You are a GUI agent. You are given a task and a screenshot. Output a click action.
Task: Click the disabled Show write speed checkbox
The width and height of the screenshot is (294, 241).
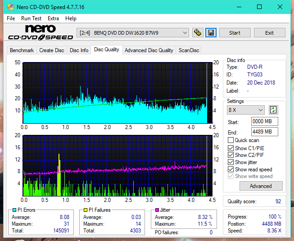(231, 176)
